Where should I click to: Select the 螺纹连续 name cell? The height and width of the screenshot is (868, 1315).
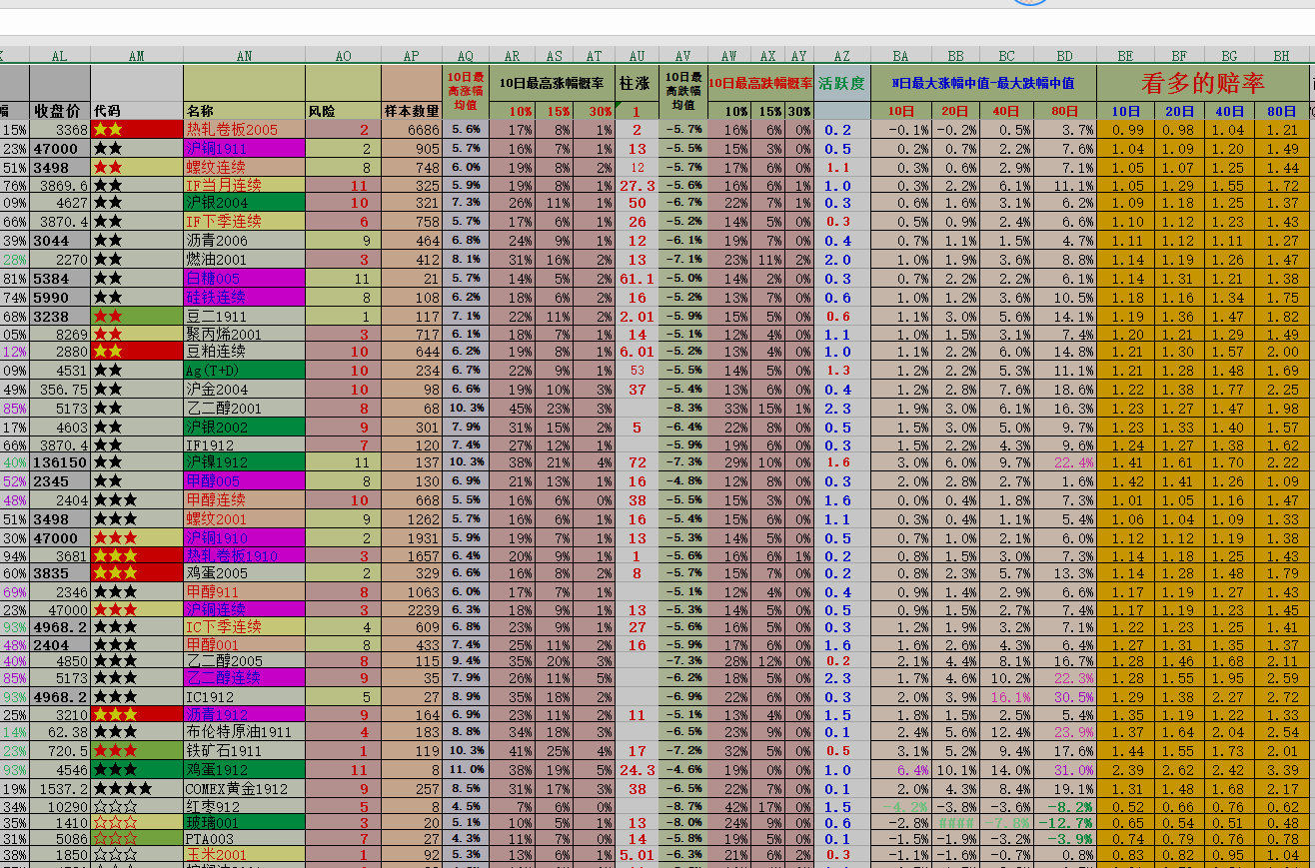coord(244,167)
